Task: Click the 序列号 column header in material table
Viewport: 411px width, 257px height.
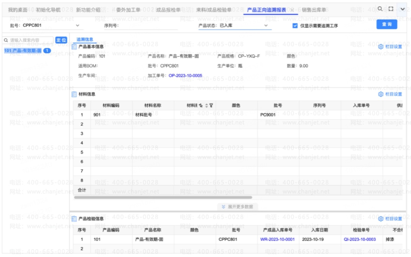Action: coord(319,106)
